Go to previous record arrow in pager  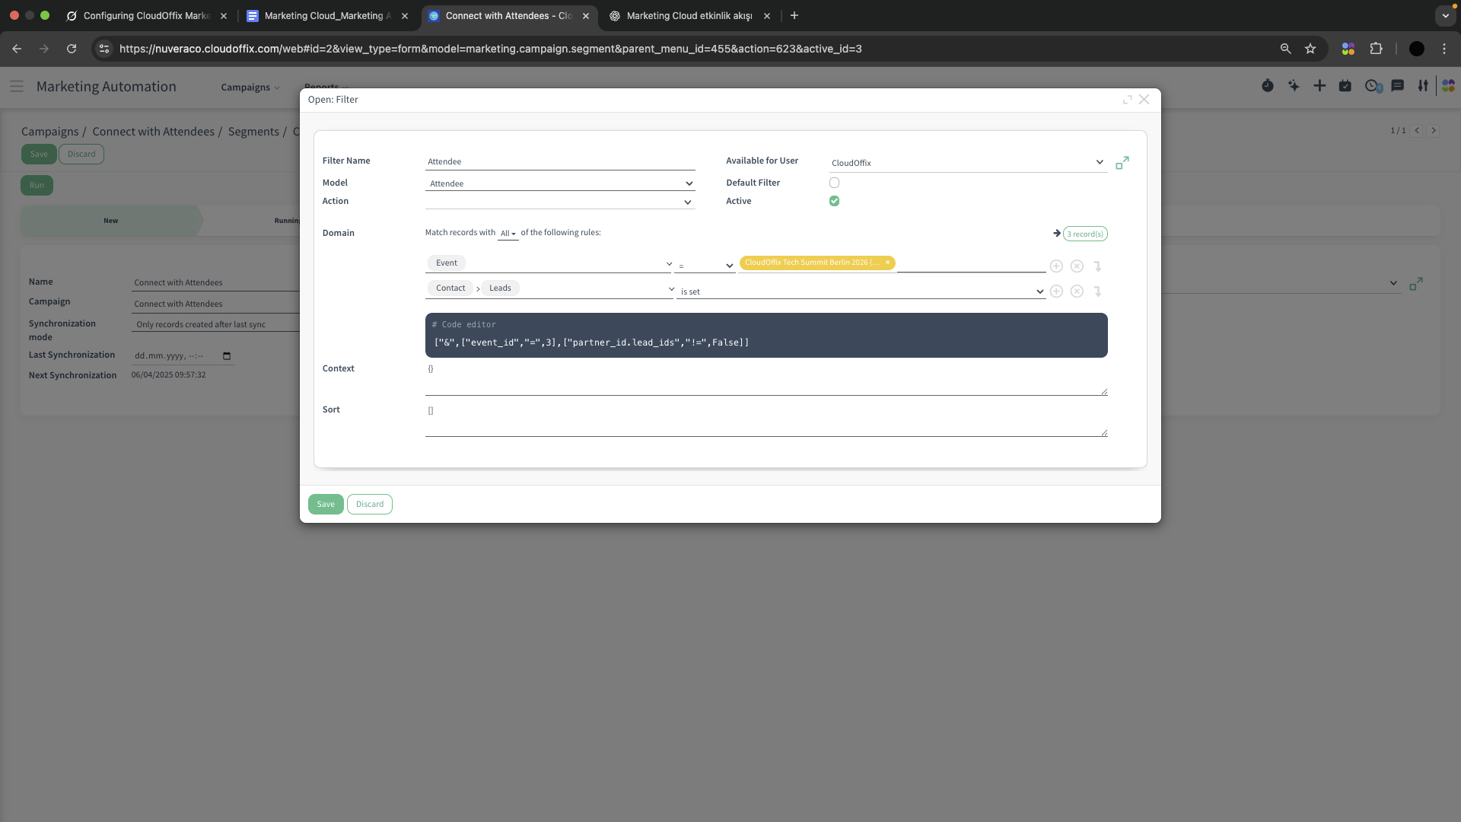coord(1417,130)
